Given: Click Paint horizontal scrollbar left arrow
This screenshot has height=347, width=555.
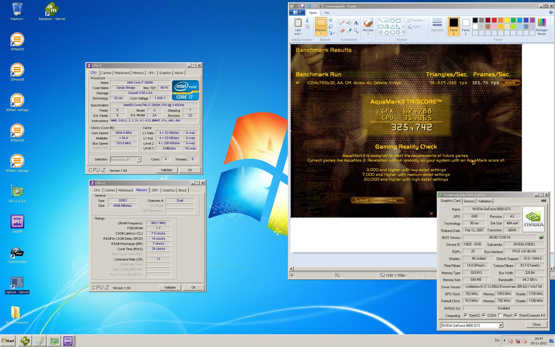Looking at the screenshot, I should coord(291,269).
